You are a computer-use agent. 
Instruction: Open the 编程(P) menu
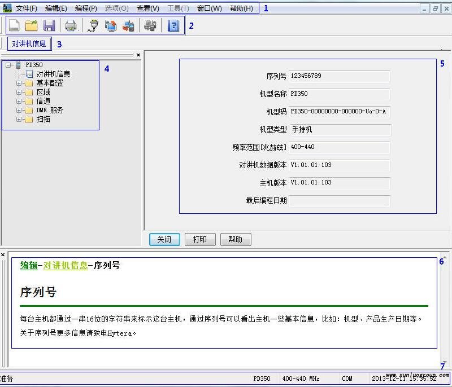(86, 8)
